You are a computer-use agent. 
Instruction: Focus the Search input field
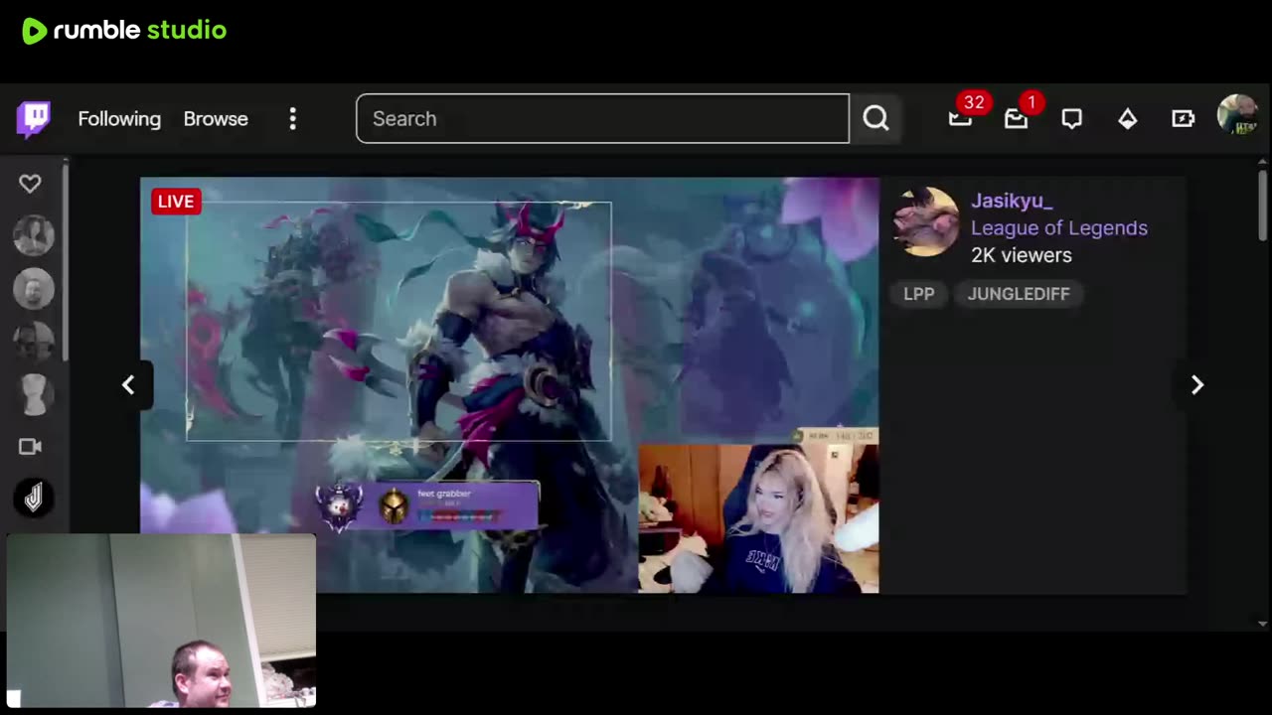602,119
